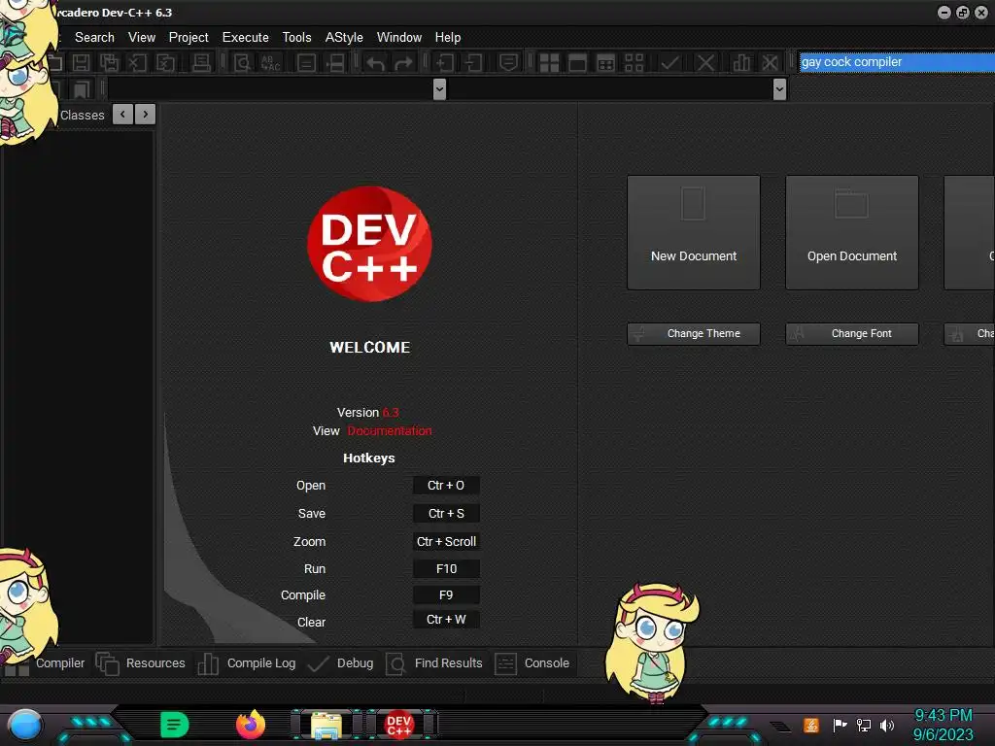The height and width of the screenshot is (746, 995).
Task: Click the Profile Analysis bar chart toolbar icon
Action: pos(741,63)
